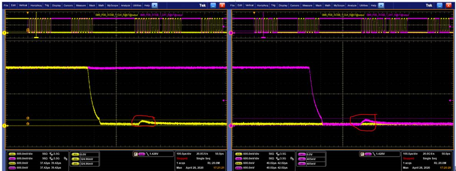Click the trigger A icon in left scope readout
The height and width of the screenshot is (171, 456).
coord(135,154)
